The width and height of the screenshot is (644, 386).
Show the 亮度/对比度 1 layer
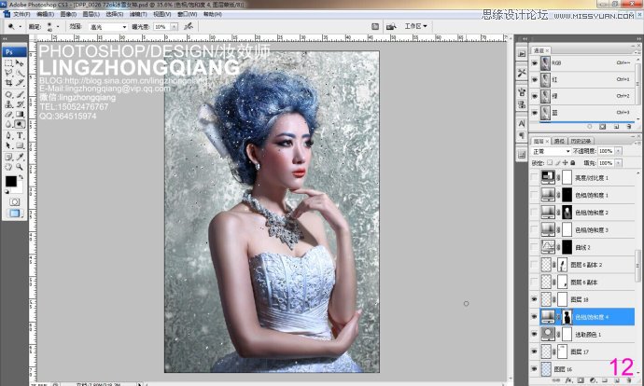pyautogui.click(x=535, y=178)
